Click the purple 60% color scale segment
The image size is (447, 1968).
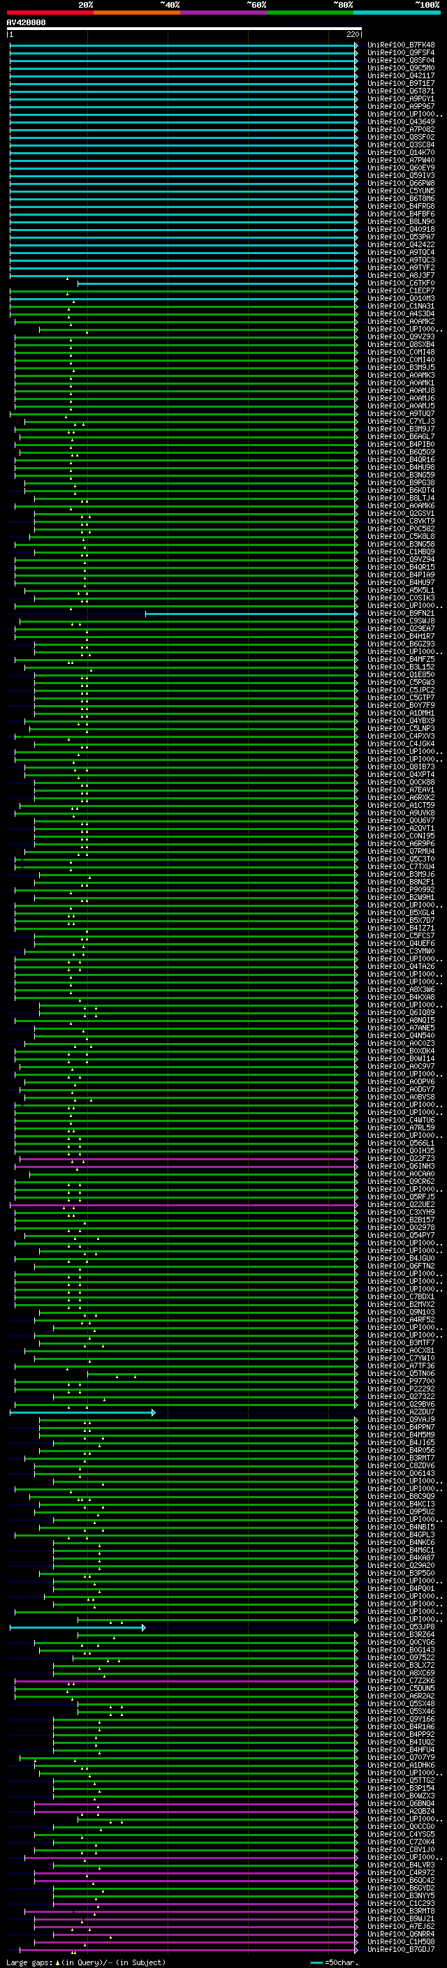[223, 13]
